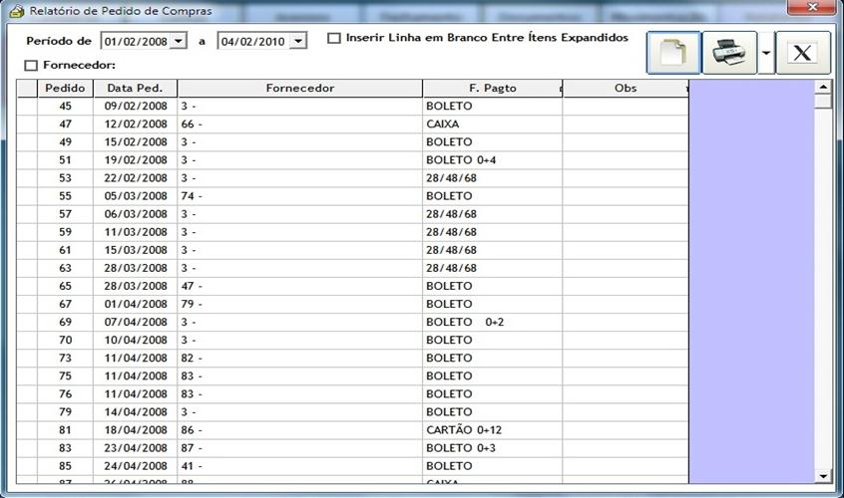Screen dimensions: 844x498
Task: Click the X exit button in toolbar
Action: click(x=802, y=53)
